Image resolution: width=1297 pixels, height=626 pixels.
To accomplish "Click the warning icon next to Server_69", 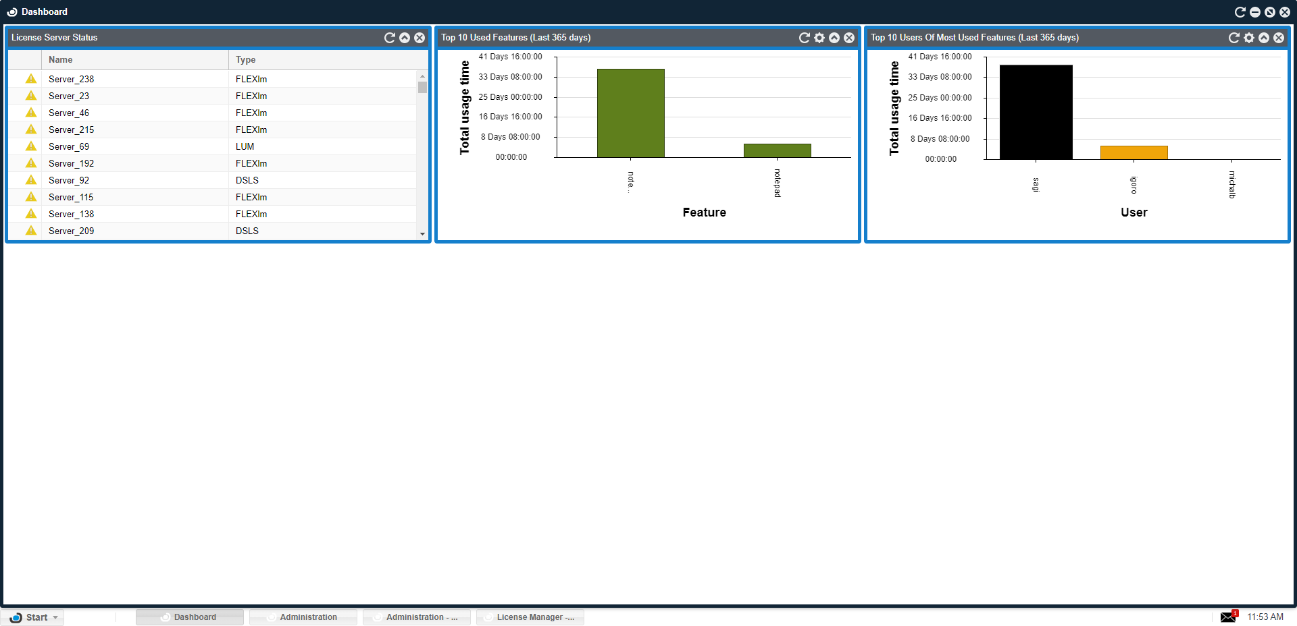I will [x=31, y=146].
